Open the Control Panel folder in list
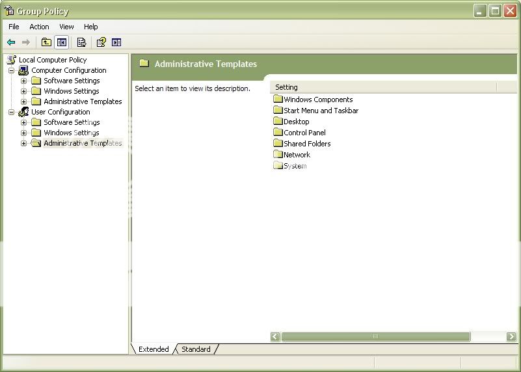521x372 pixels. 304,133
